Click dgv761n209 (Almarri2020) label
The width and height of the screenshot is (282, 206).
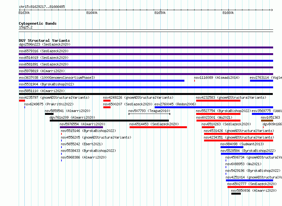tap(72, 117)
